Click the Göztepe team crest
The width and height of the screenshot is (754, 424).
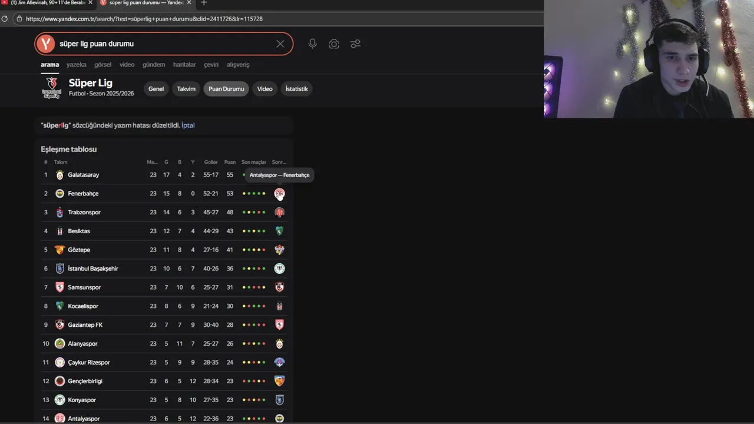pos(59,250)
